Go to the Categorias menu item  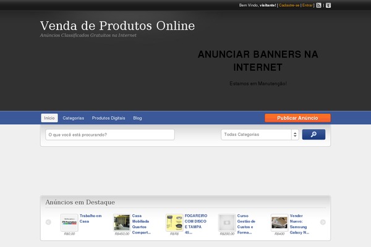tap(74, 118)
